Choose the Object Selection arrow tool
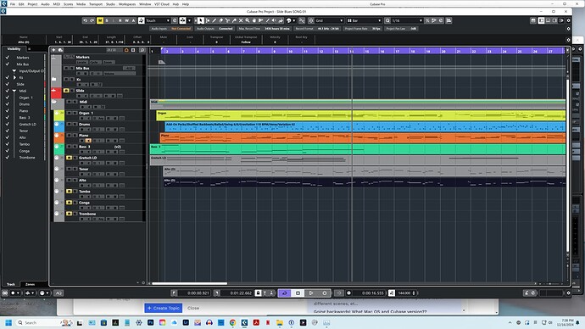 point(201,20)
